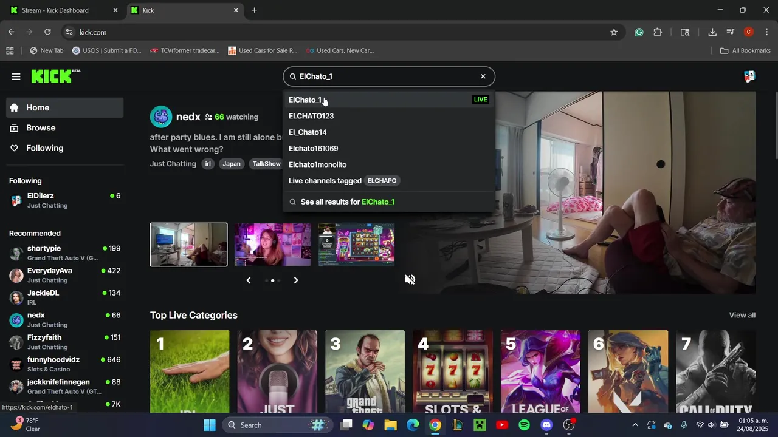Open recommended channel funnyhoodvidz
This screenshot has height=437, width=778.
click(x=65, y=364)
